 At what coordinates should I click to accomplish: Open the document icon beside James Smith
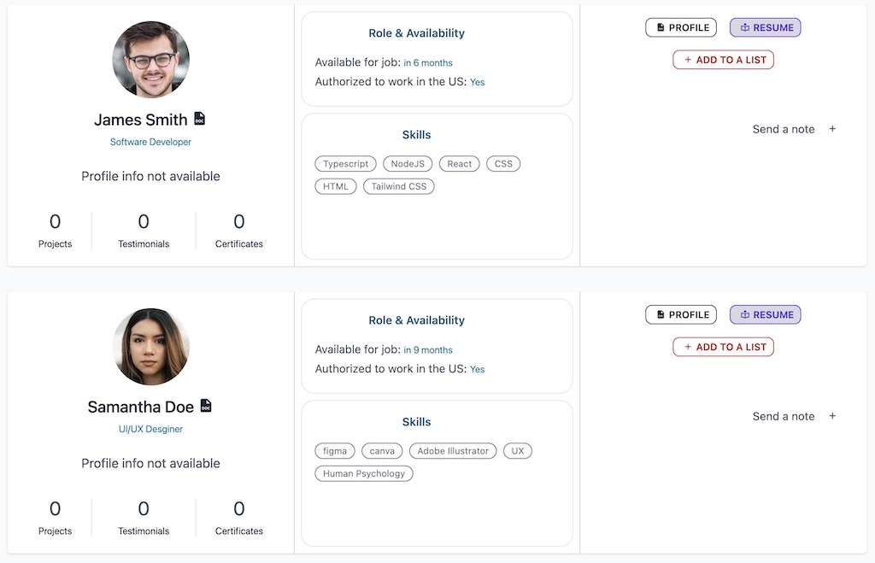tap(199, 118)
